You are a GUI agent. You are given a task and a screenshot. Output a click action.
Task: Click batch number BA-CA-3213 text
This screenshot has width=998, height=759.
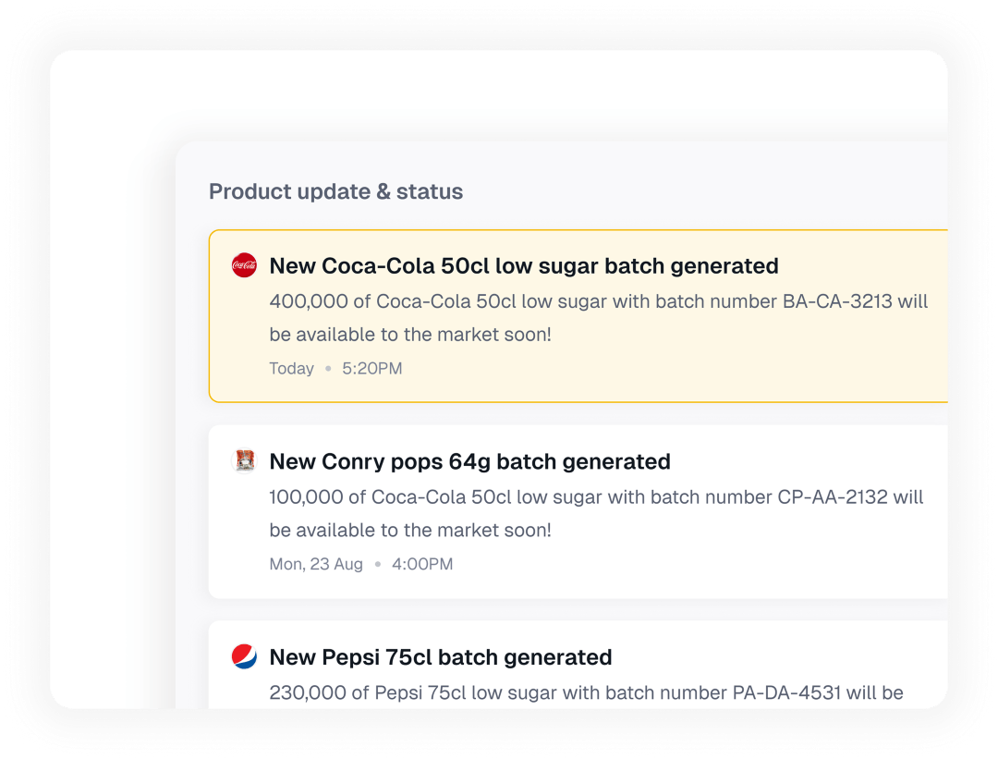pyautogui.click(x=837, y=301)
